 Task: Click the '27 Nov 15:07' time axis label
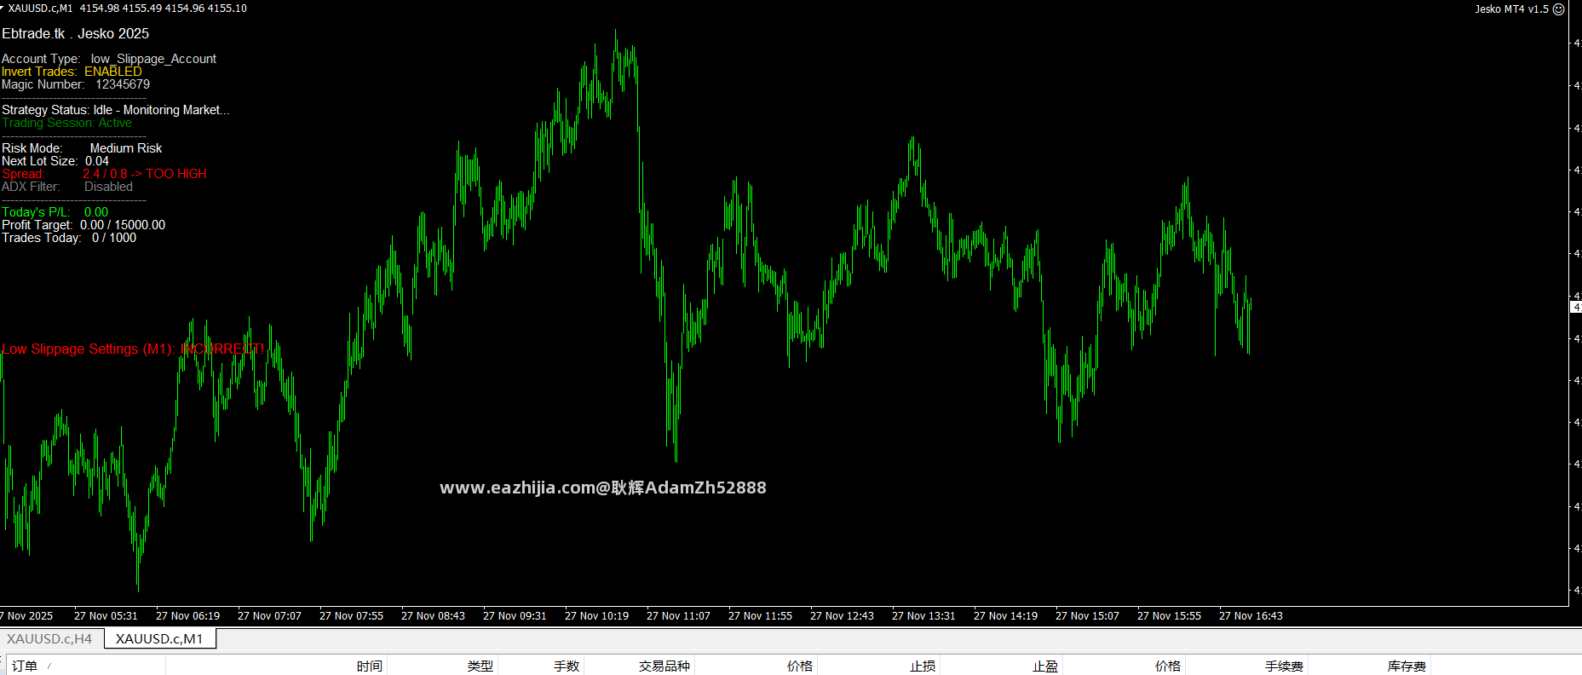tap(1087, 616)
